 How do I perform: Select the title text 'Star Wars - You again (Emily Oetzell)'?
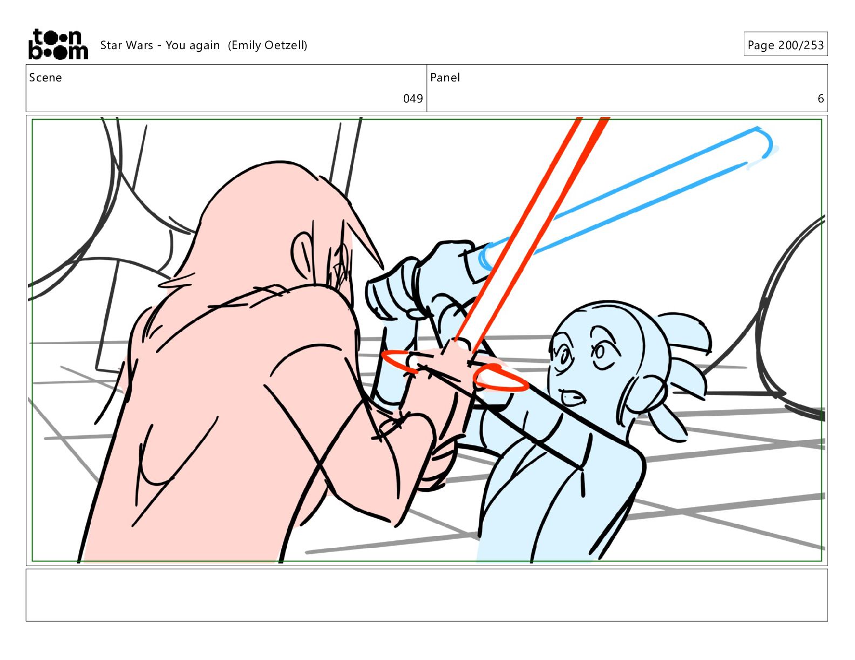click(203, 45)
